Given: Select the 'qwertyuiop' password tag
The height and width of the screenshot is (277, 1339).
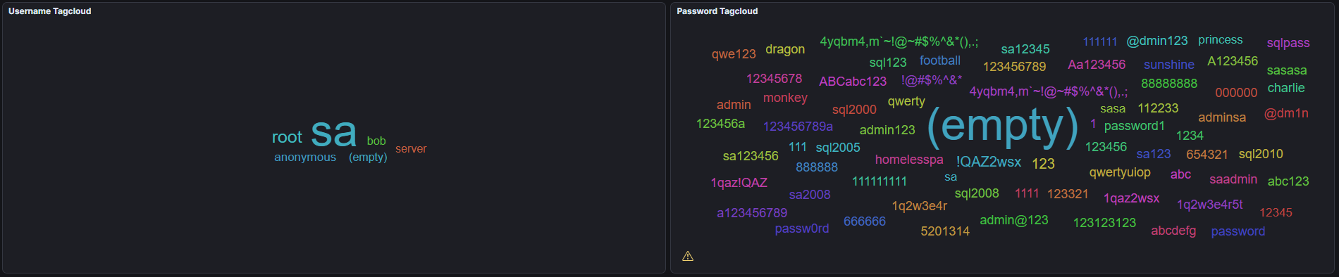Looking at the screenshot, I should (x=1120, y=172).
